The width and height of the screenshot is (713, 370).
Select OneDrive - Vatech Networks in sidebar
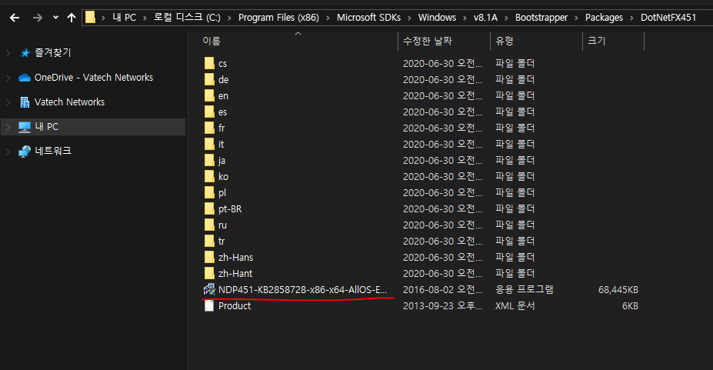click(x=94, y=78)
